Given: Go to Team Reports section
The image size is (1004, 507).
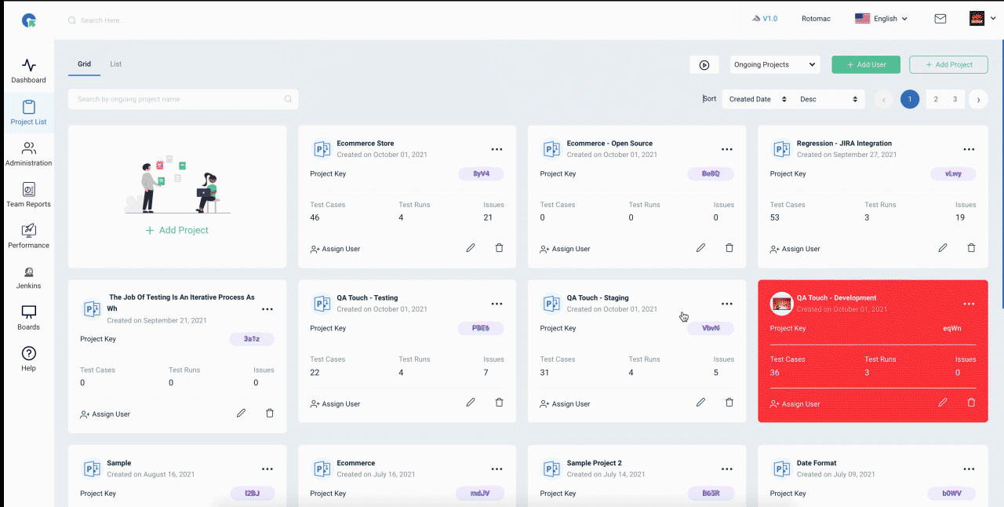Looking at the screenshot, I should point(28,195).
